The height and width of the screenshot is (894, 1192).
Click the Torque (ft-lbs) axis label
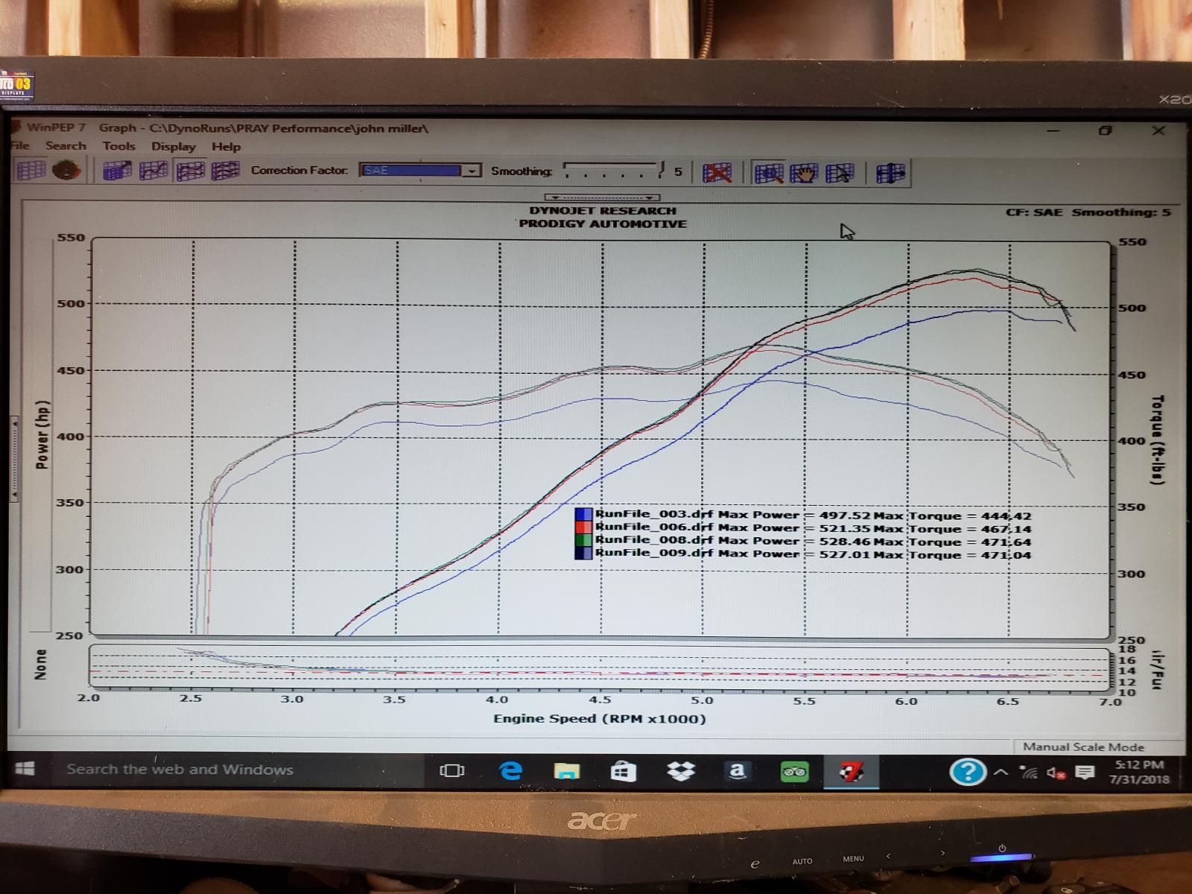[1156, 440]
